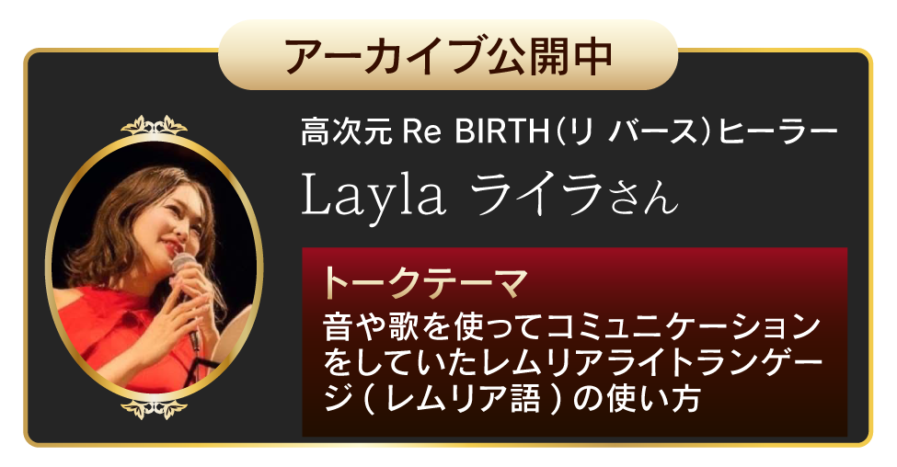Screen dimensions: 897x467
Task: Select the Layla ライラ name text
Action: [x=452, y=194]
